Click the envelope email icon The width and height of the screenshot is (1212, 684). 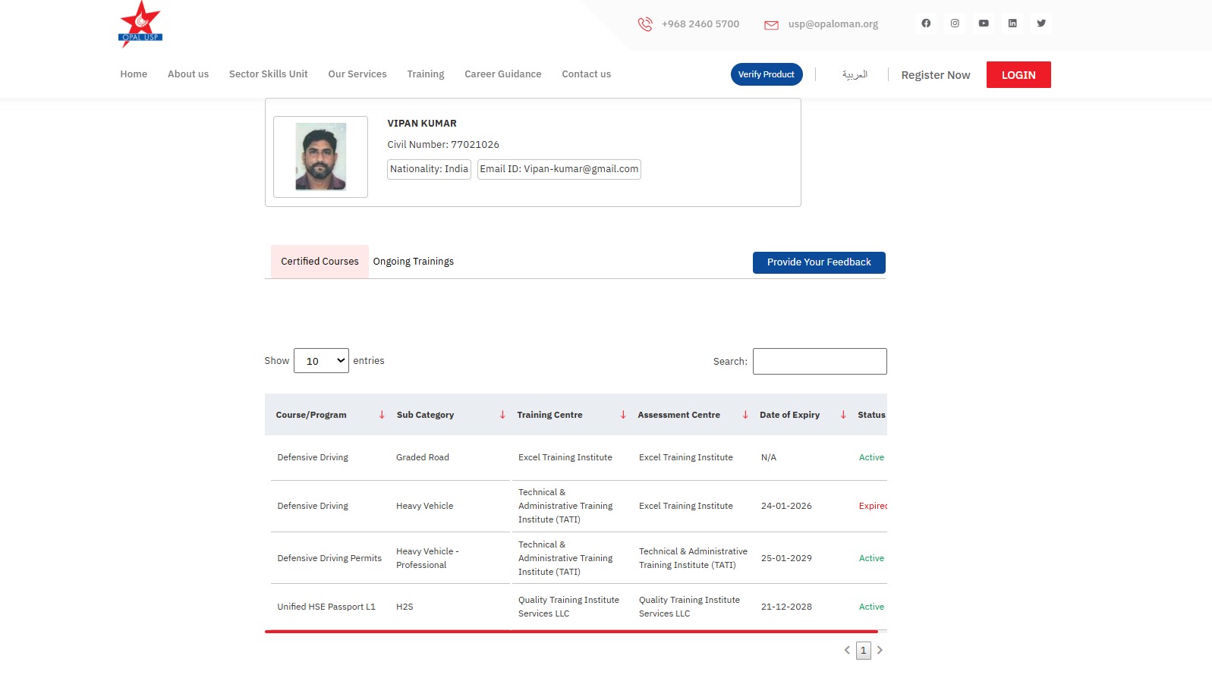pyautogui.click(x=771, y=25)
